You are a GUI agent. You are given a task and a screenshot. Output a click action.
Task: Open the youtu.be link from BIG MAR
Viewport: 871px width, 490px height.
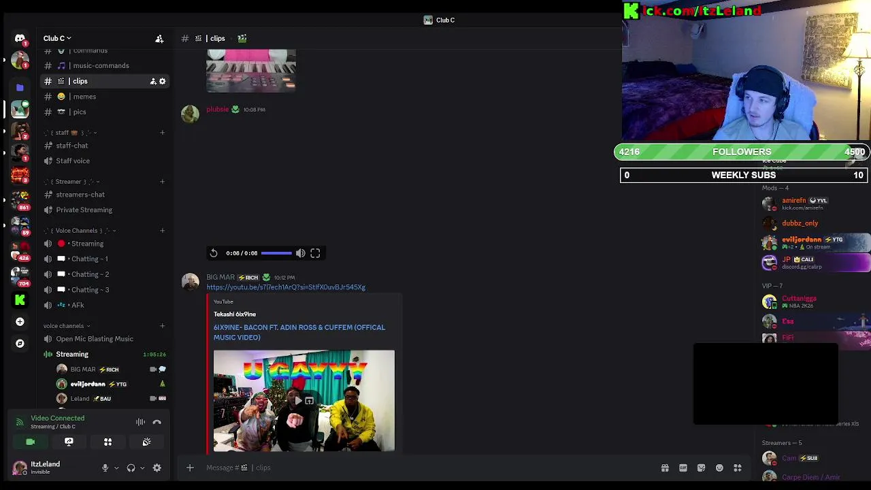(x=286, y=287)
